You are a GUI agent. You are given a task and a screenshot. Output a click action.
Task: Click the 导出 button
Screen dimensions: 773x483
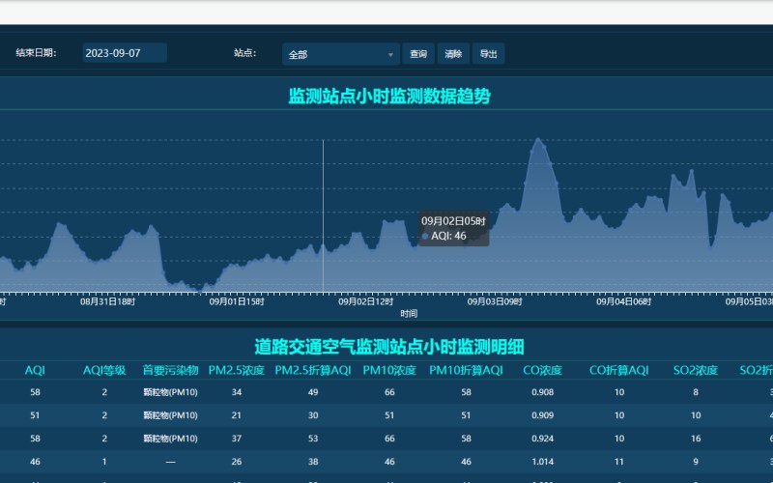pyautogui.click(x=488, y=54)
